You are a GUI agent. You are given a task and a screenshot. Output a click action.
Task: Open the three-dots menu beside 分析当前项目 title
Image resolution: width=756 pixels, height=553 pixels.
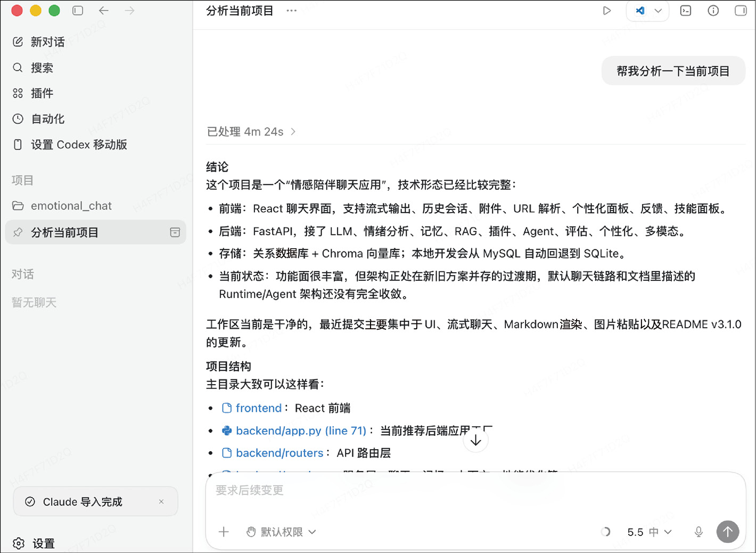[x=291, y=11]
